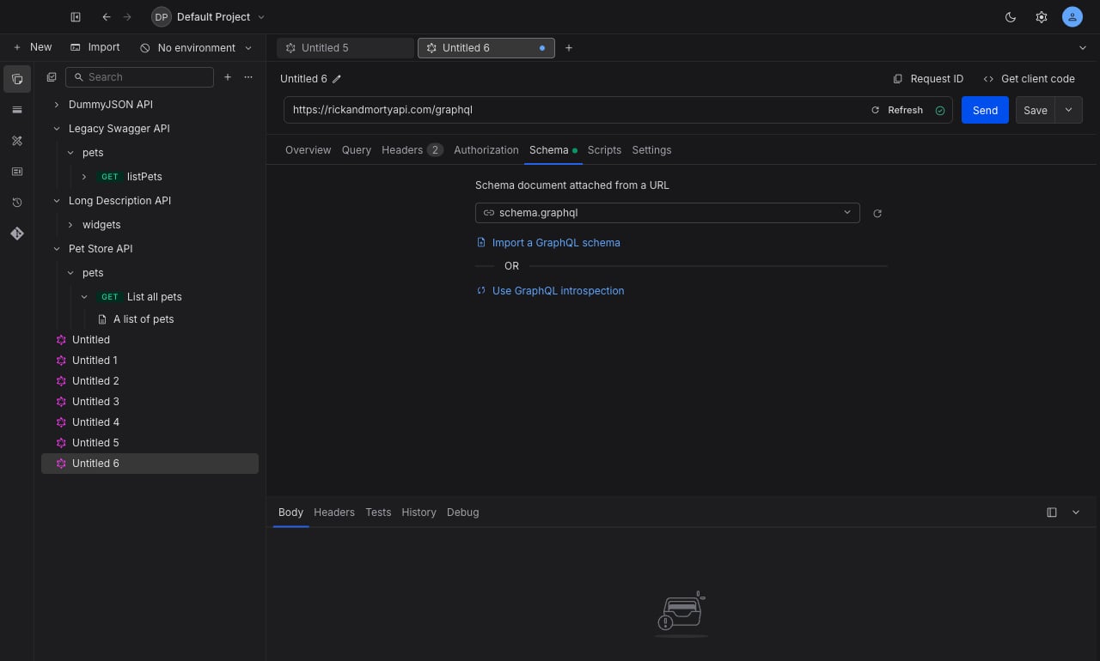Open the schema.graphql dropdown

coord(668,213)
